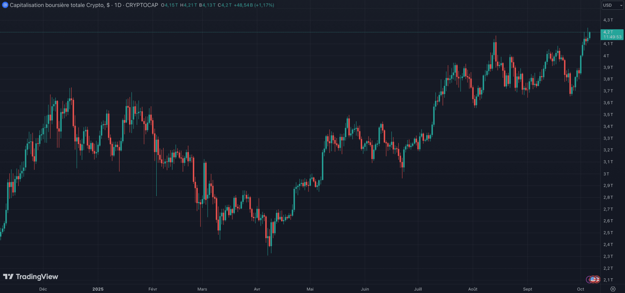The width and height of the screenshot is (625, 293).
Task: Click the 2025 year label on time axis
Action: (98, 289)
